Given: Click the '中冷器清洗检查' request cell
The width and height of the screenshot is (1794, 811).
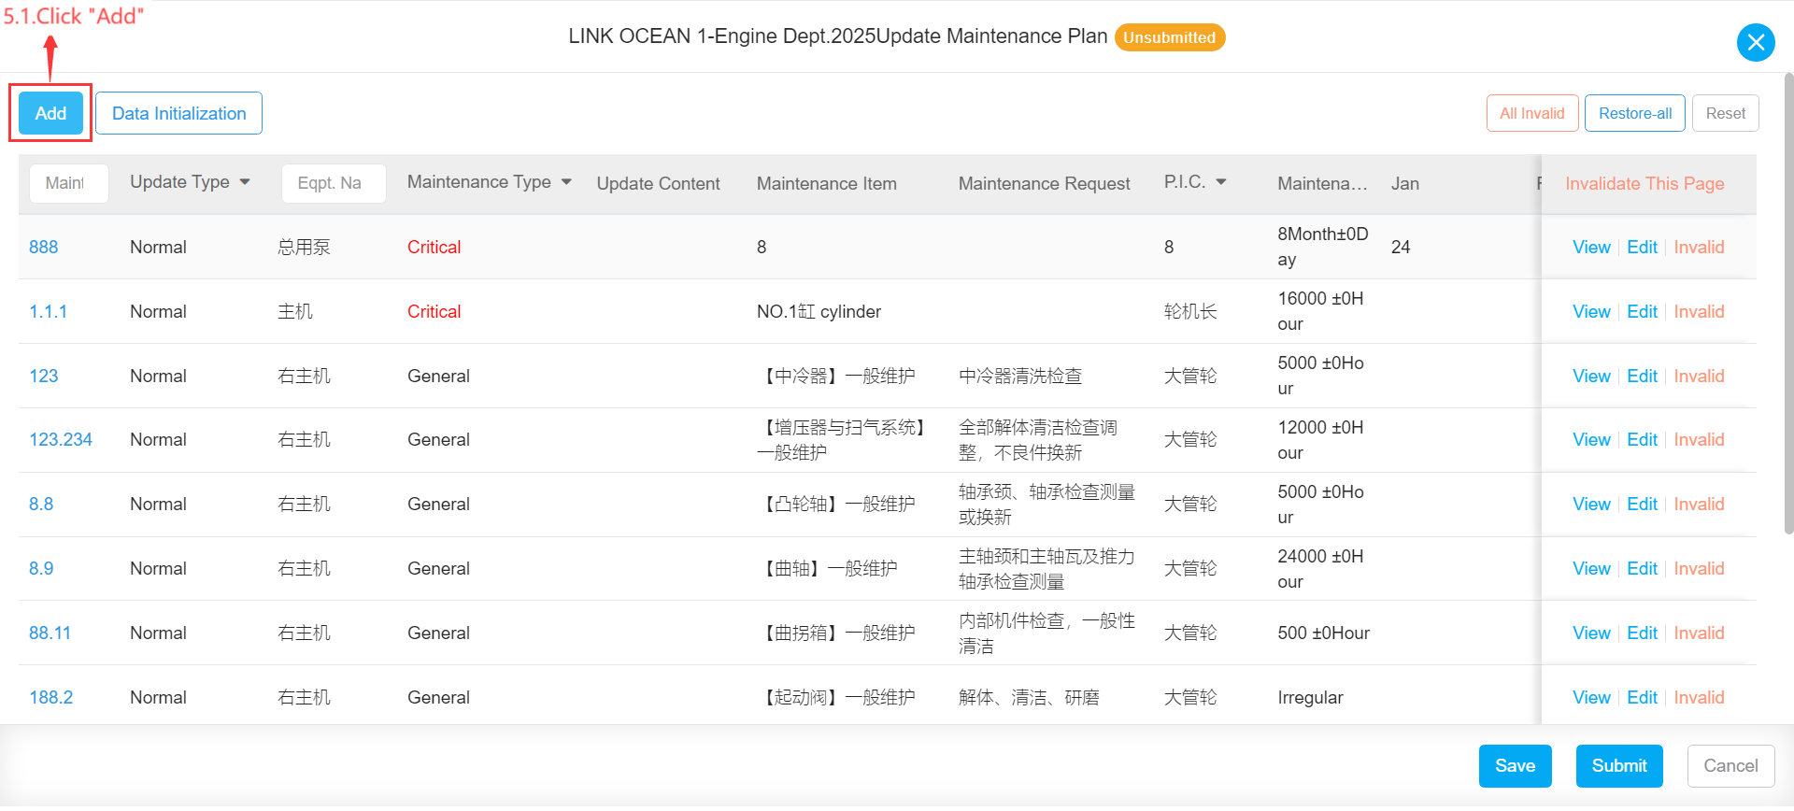Looking at the screenshot, I should [1020, 377].
